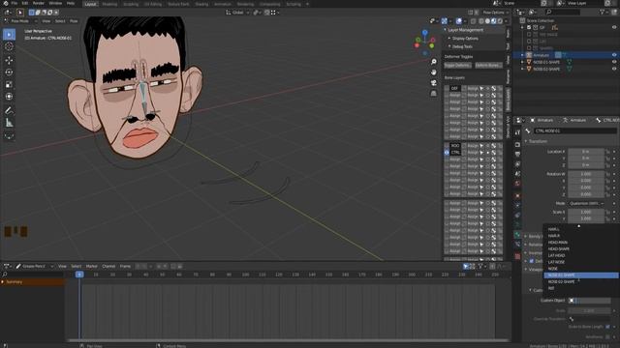This screenshot has height=348, width=620.
Task: Click the bone name field CTRL-NOSE-01
Action: (x=574, y=130)
